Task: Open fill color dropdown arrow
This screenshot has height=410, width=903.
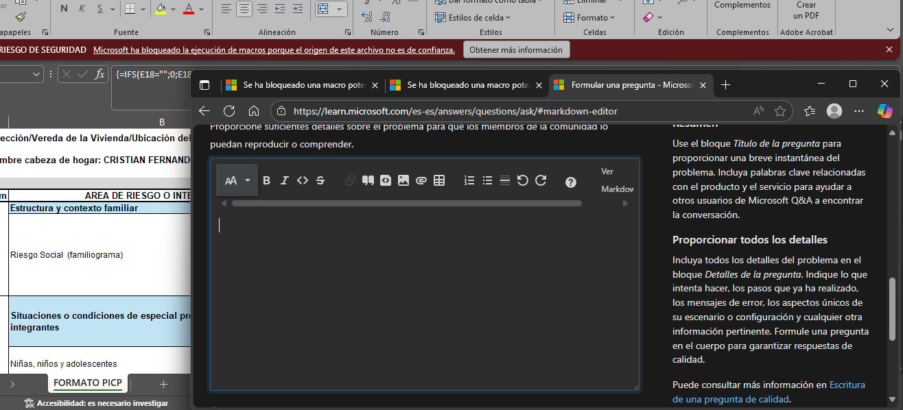Action: point(173,9)
